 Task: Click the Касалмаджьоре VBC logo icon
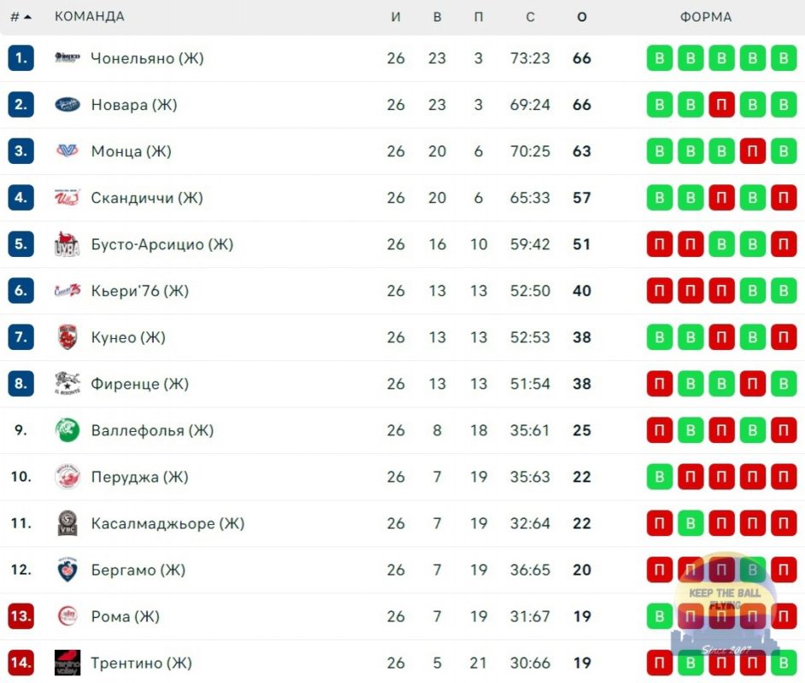(x=68, y=523)
